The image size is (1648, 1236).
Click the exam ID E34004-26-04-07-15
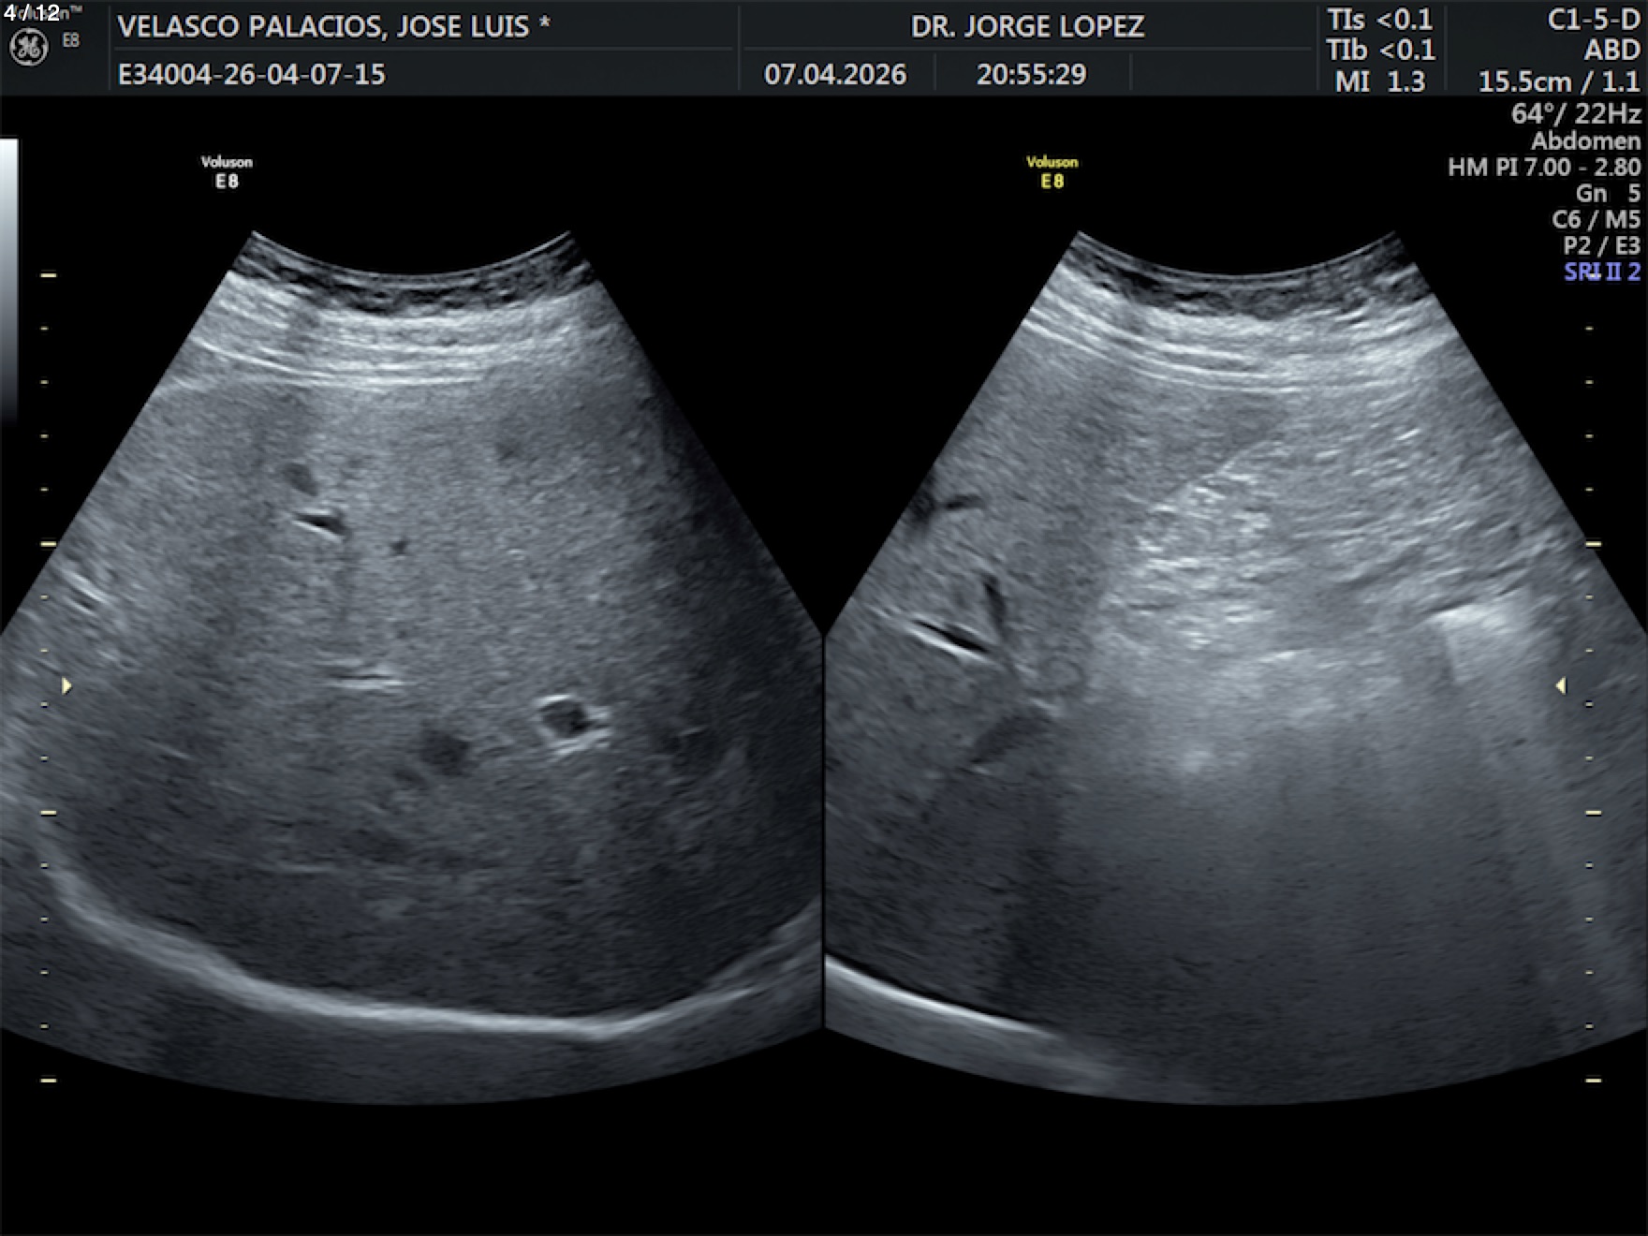click(x=251, y=75)
